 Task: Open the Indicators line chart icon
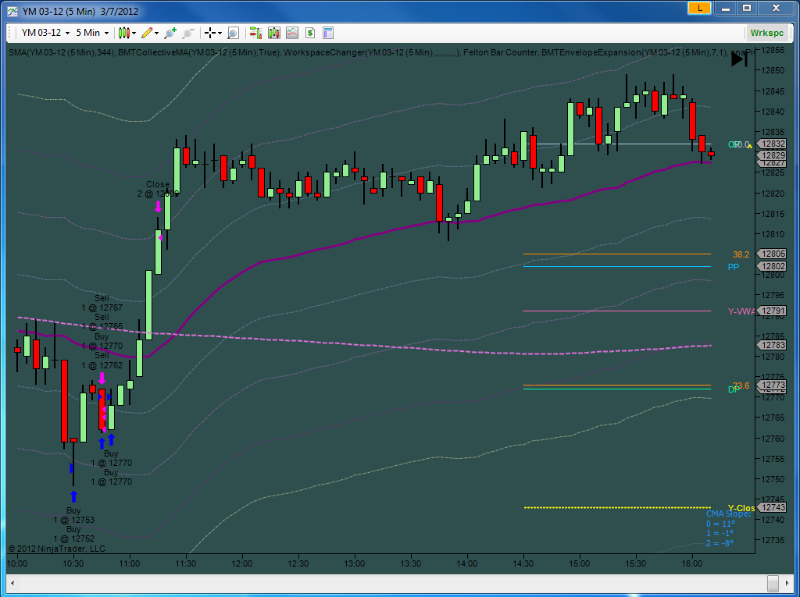(292, 33)
